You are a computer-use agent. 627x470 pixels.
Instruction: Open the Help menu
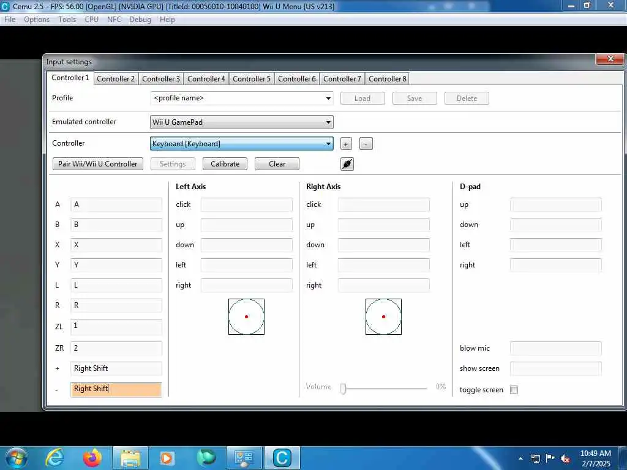pos(167,20)
